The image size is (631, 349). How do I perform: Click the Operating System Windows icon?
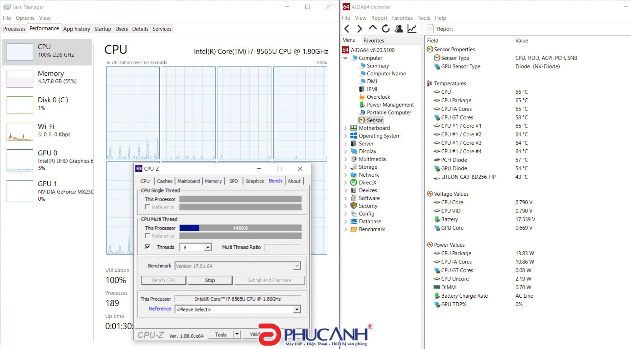tap(354, 136)
